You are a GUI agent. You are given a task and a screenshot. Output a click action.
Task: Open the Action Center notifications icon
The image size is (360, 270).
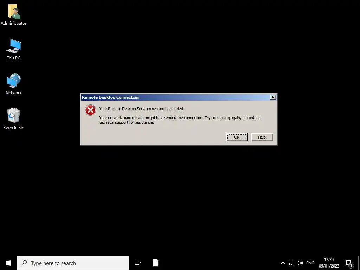(x=349, y=263)
